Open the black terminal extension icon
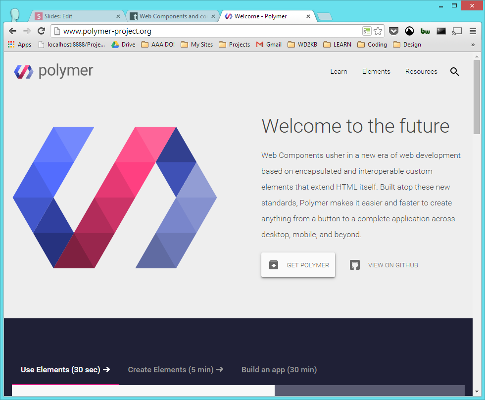 (441, 31)
